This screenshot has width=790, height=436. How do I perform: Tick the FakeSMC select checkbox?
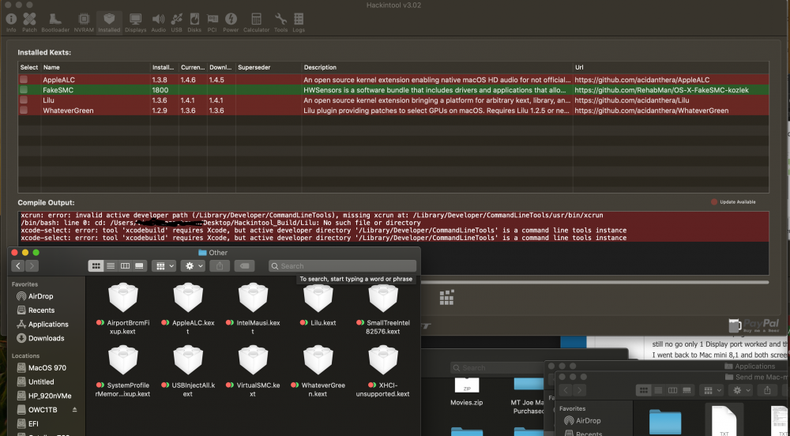tap(24, 89)
